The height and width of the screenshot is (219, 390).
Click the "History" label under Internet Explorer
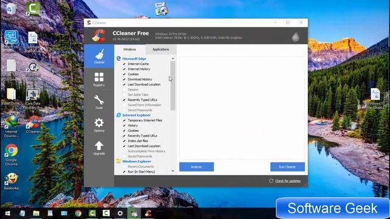pyautogui.click(x=133, y=125)
